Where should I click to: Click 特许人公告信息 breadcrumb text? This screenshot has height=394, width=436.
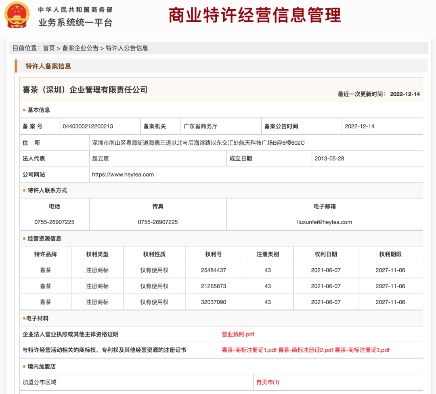pyautogui.click(x=127, y=48)
